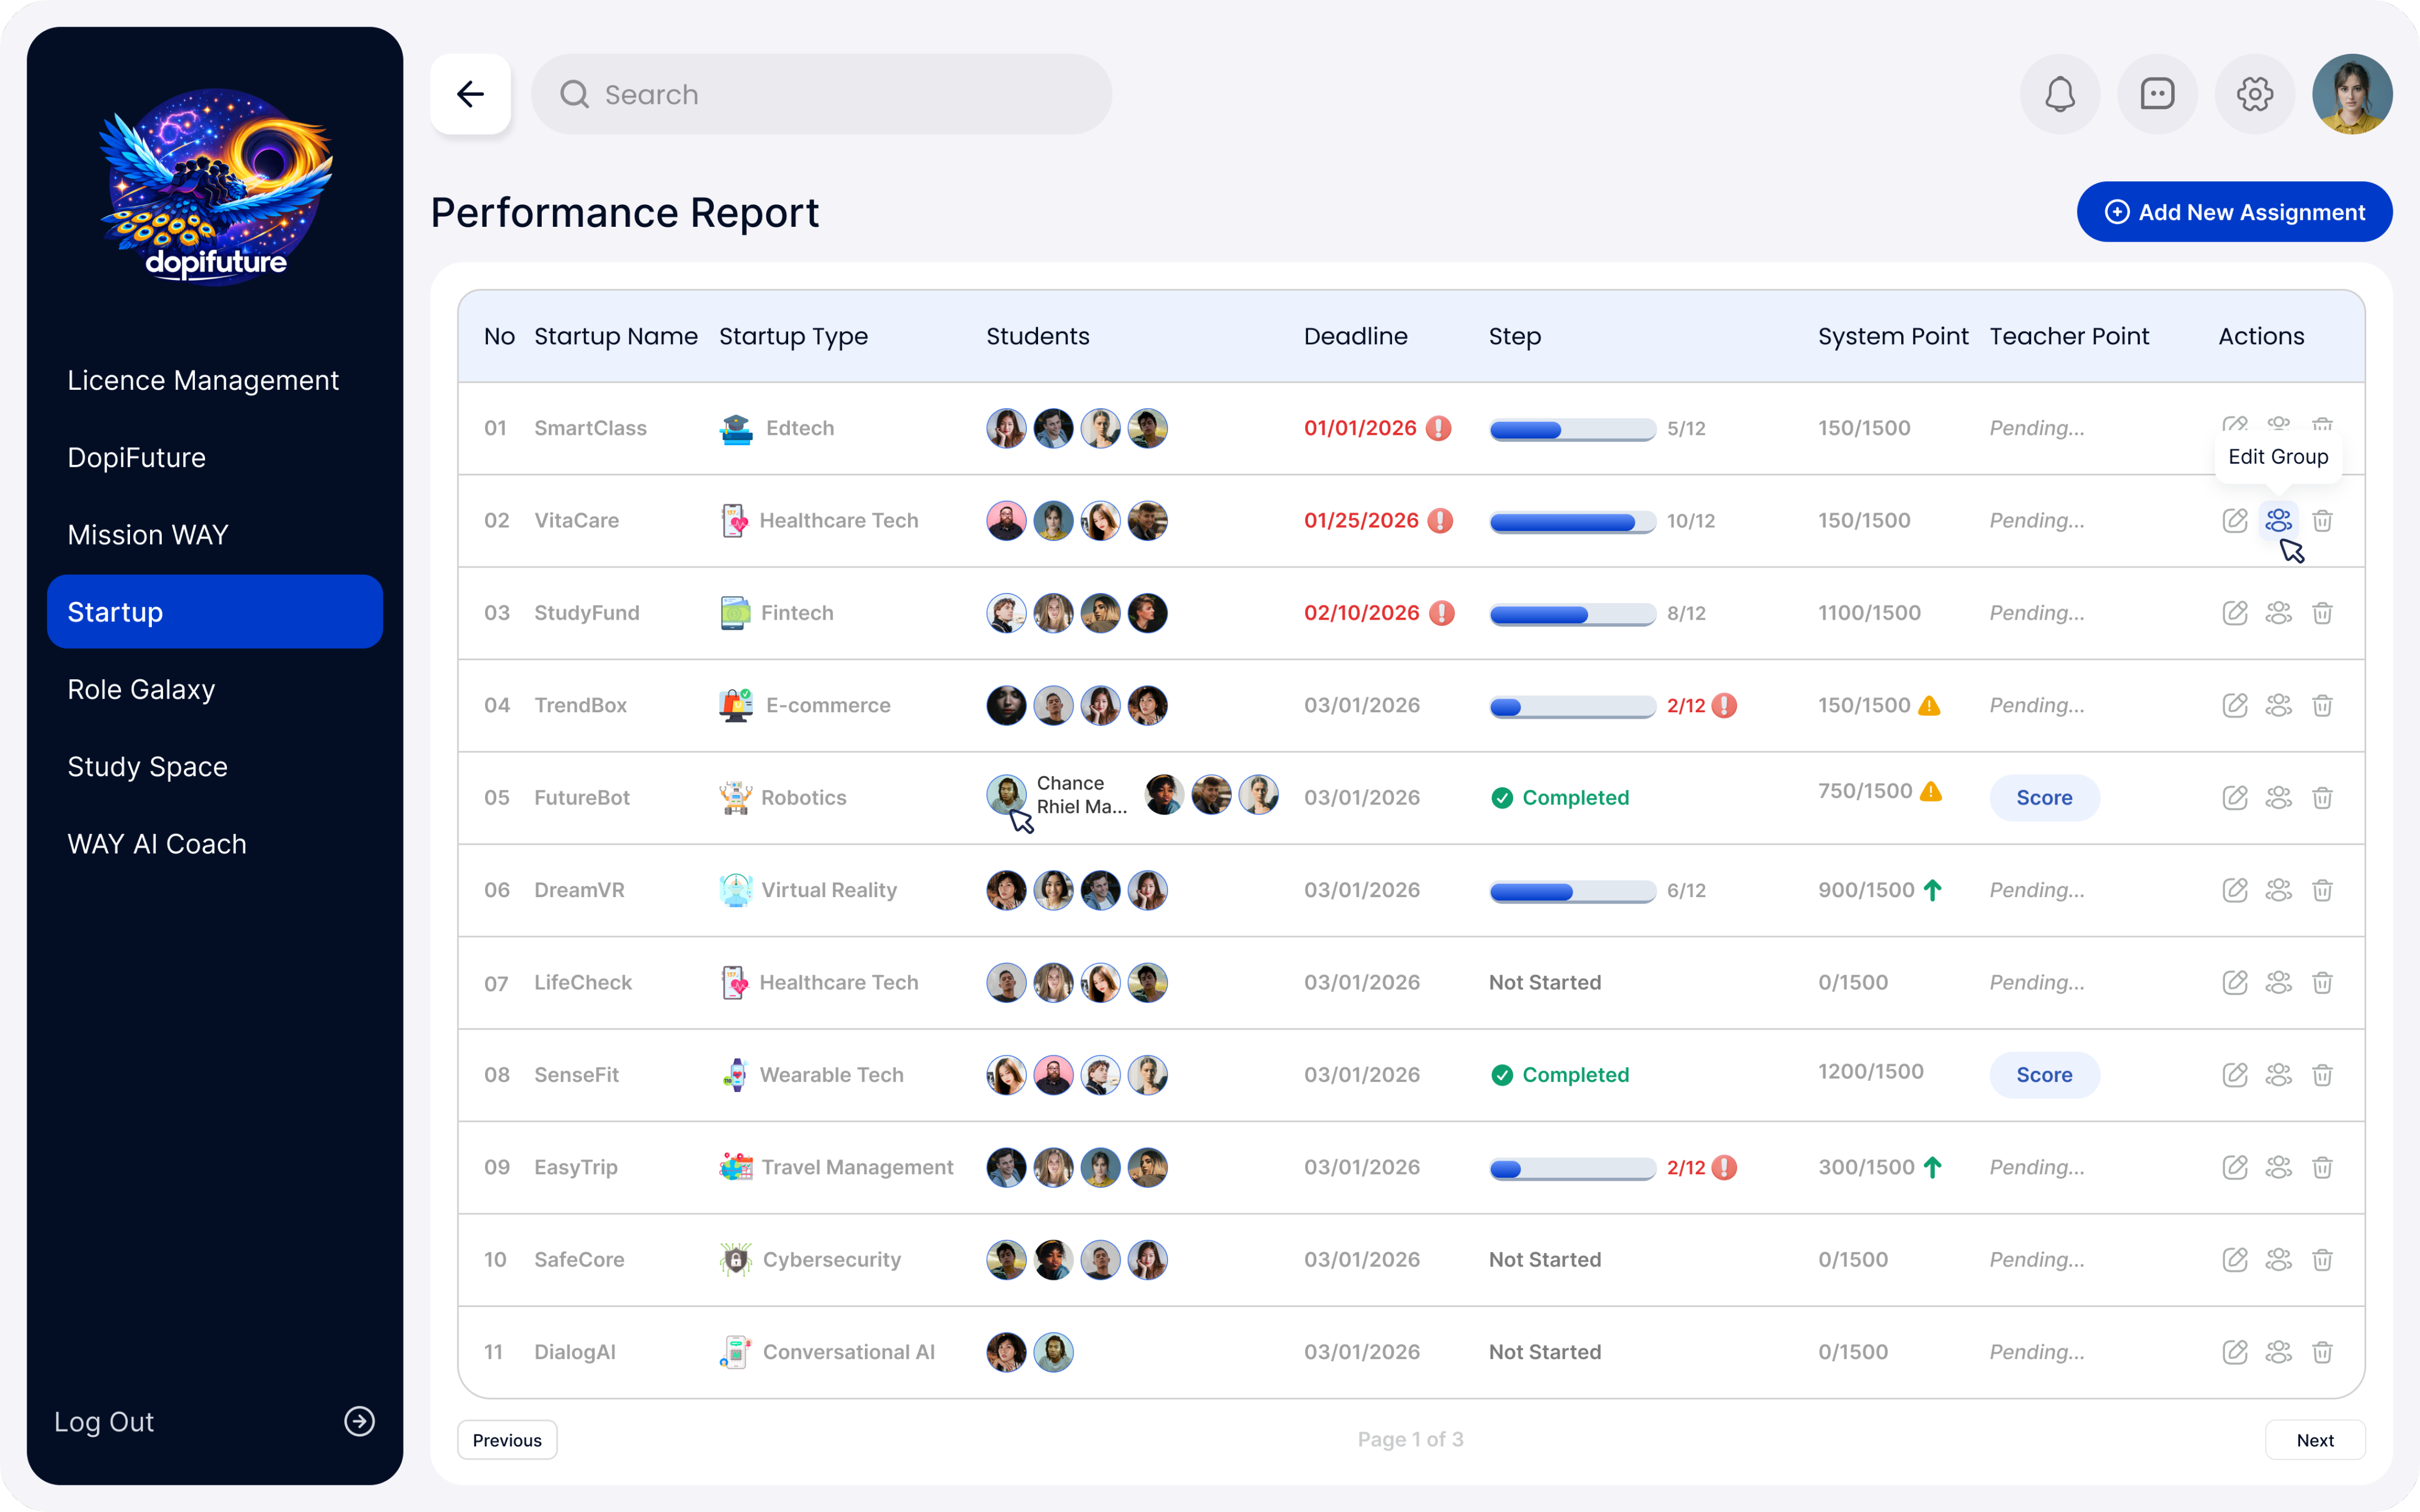Select Study Space in the sidebar
Screen dimensions: 2420x1512
(147, 767)
